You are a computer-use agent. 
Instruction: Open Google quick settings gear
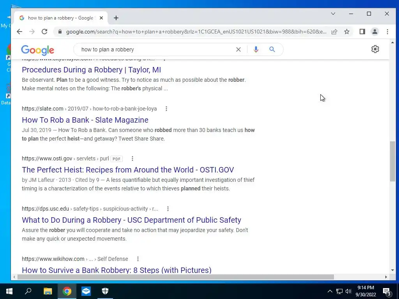click(375, 49)
